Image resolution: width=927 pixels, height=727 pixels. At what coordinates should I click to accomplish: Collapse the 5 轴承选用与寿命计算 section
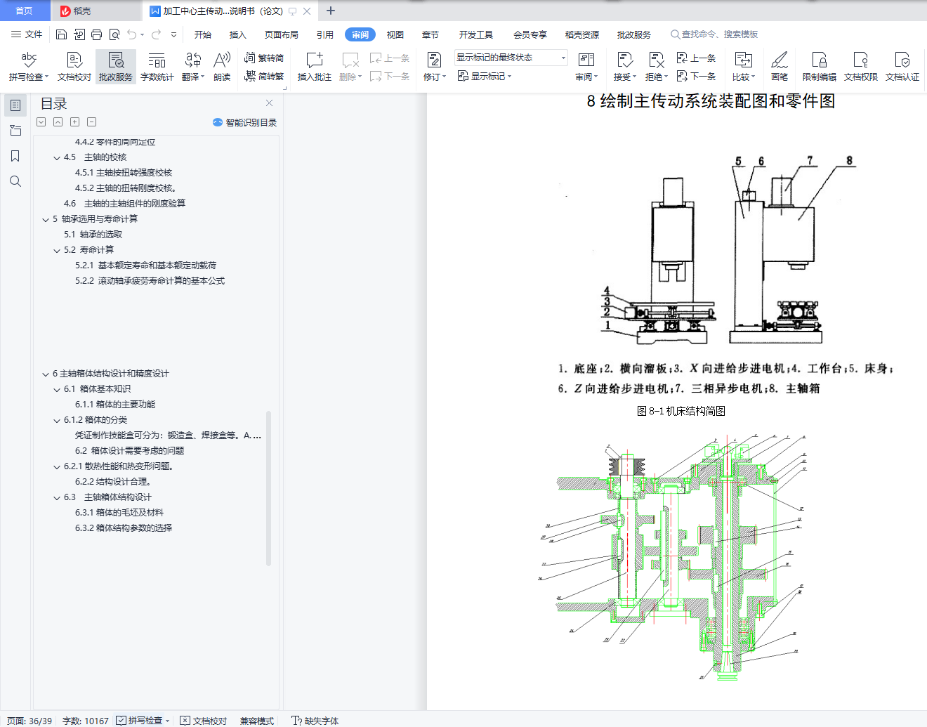click(x=46, y=219)
